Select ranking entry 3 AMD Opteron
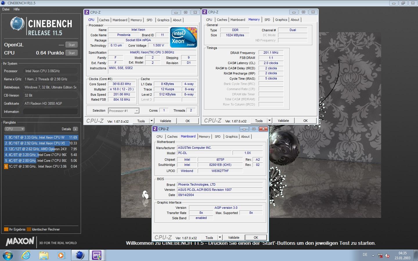This screenshot has height=261, width=418. [x=41, y=149]
